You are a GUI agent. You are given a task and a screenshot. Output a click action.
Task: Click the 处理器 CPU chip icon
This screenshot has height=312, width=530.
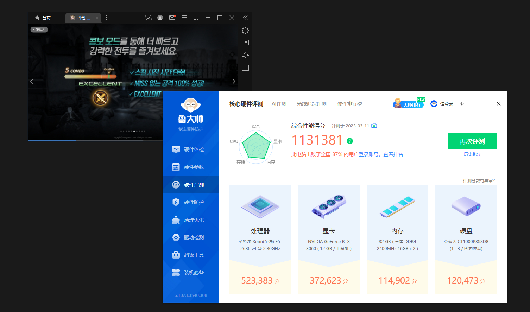pyautogui.click(x=260, y=207)
